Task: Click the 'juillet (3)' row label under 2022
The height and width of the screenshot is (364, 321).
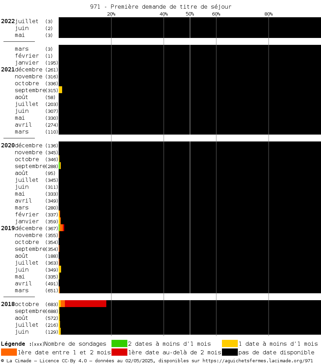Action: (34, 21)
